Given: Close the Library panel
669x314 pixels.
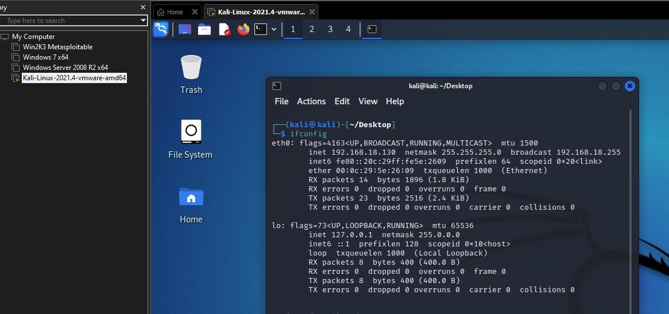Looking at the screenshot, I should (x=143, y=7).
